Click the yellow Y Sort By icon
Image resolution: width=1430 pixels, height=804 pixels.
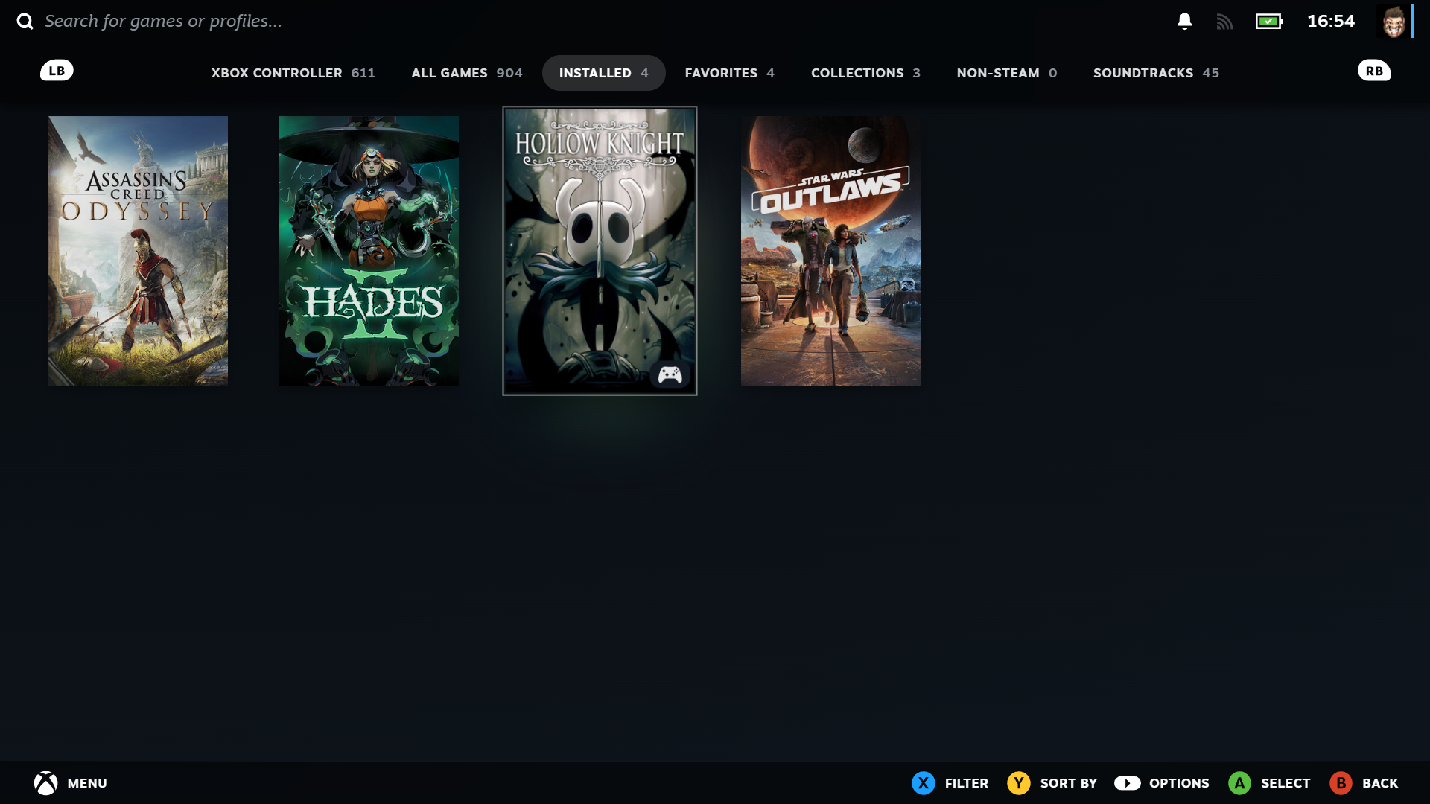[1018, 783]
